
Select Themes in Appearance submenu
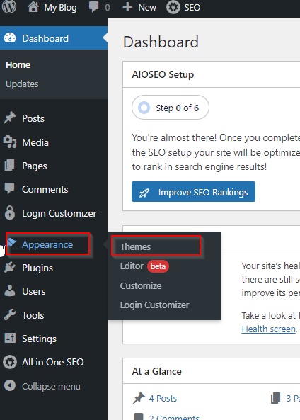point(135,246)
